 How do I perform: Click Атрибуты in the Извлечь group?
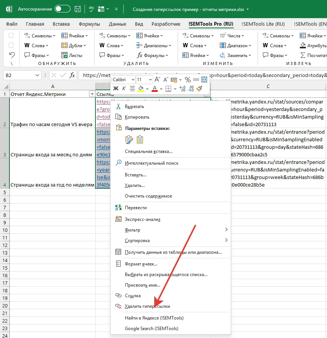(x=313, y=45)
